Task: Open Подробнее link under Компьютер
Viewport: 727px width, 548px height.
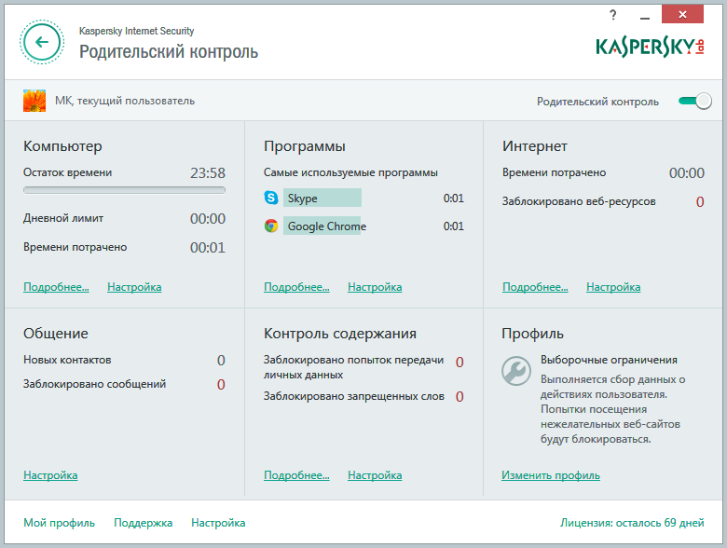Action: 56,287
